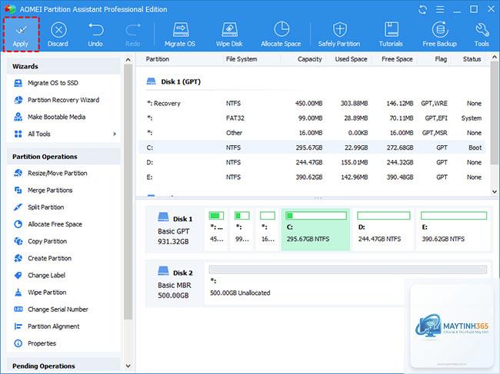Open All Tools in Wizards panel
This screenshot has width=500, height=374.
(x=39, y=134)
